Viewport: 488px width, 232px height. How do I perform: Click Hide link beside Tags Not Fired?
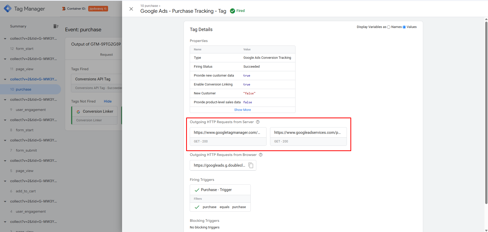pos(108,101)
